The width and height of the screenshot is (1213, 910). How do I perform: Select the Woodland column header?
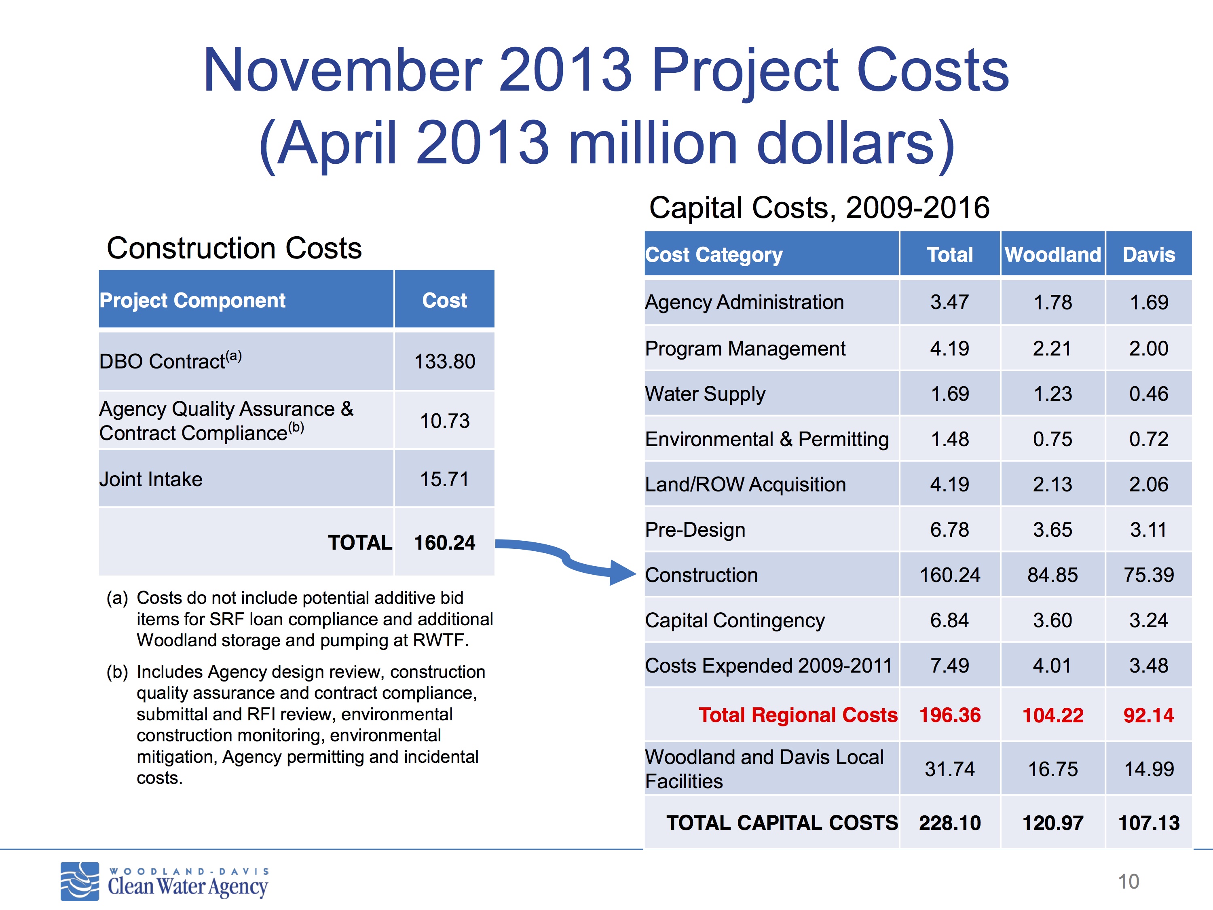[x=1052, y=254]
